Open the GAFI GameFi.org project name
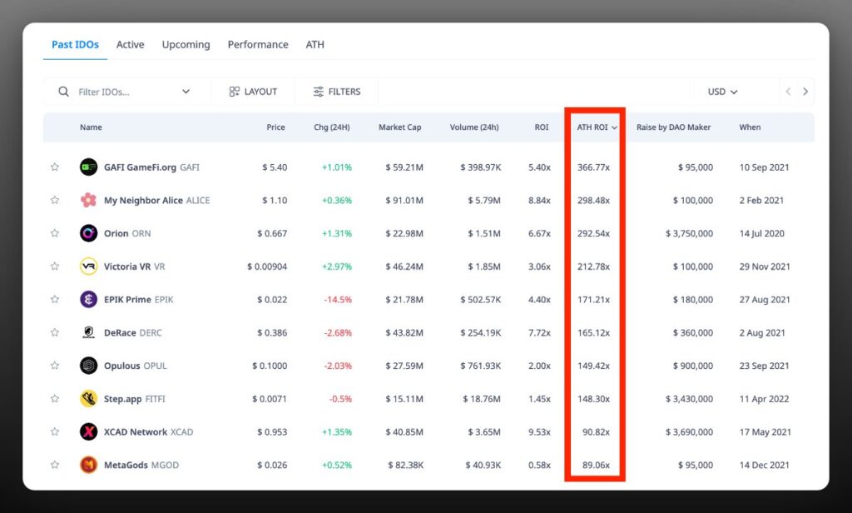The width and height of the screenshot is (852, 513). (140, 167)
